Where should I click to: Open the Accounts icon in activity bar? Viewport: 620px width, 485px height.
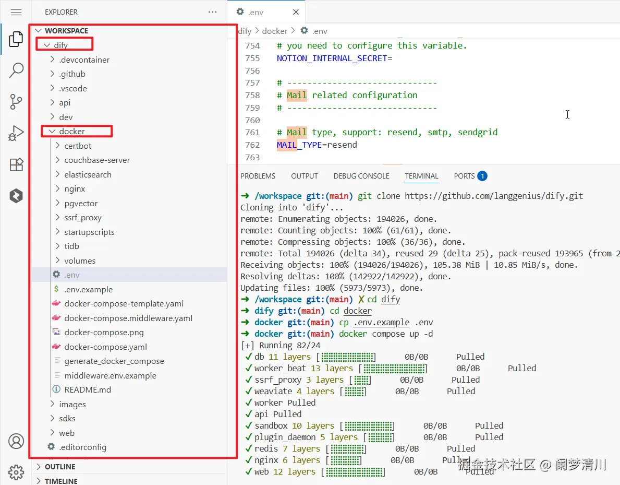(x=16, y=441)
